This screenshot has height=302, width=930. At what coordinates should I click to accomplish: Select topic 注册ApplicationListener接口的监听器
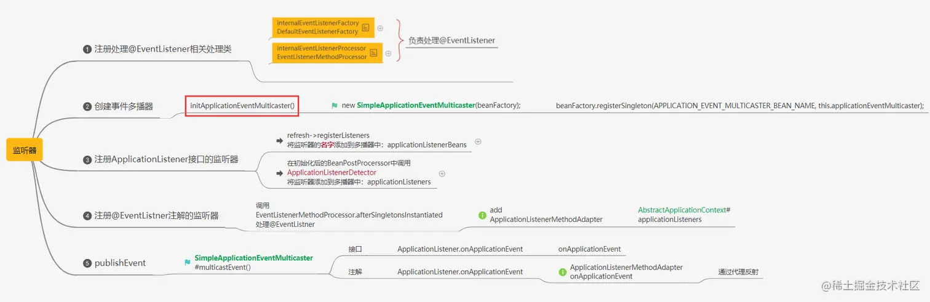166,160
